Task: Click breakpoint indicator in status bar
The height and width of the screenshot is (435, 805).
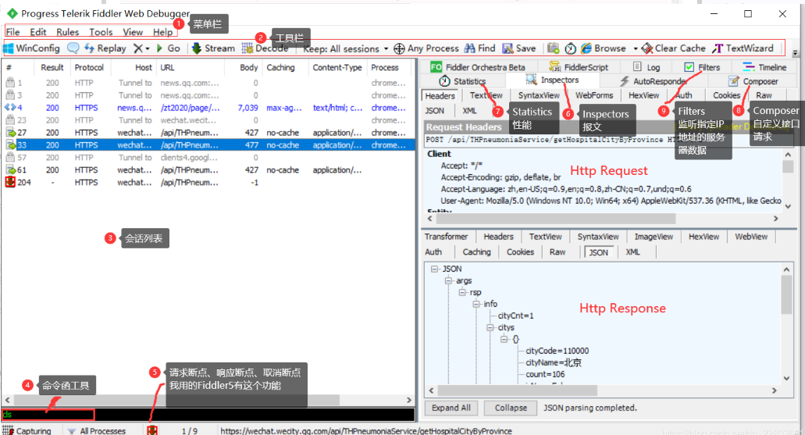Action: (152, 430)
